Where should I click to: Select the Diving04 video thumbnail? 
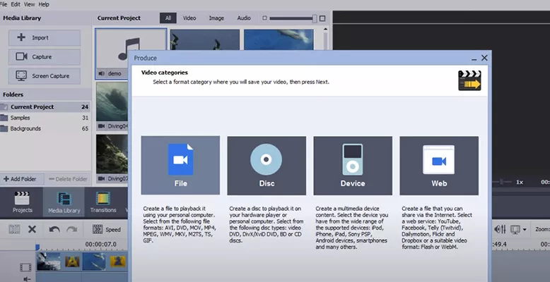coord(112,106)
